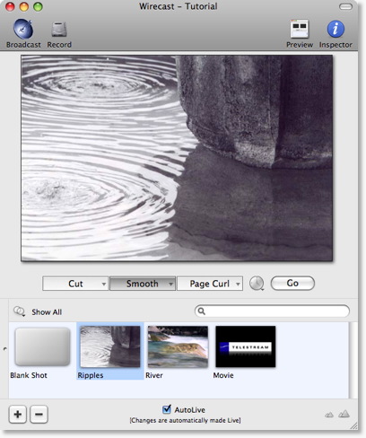Click the Record disk icon
This screenshot has width=366, height=438.
coord(59,30)
